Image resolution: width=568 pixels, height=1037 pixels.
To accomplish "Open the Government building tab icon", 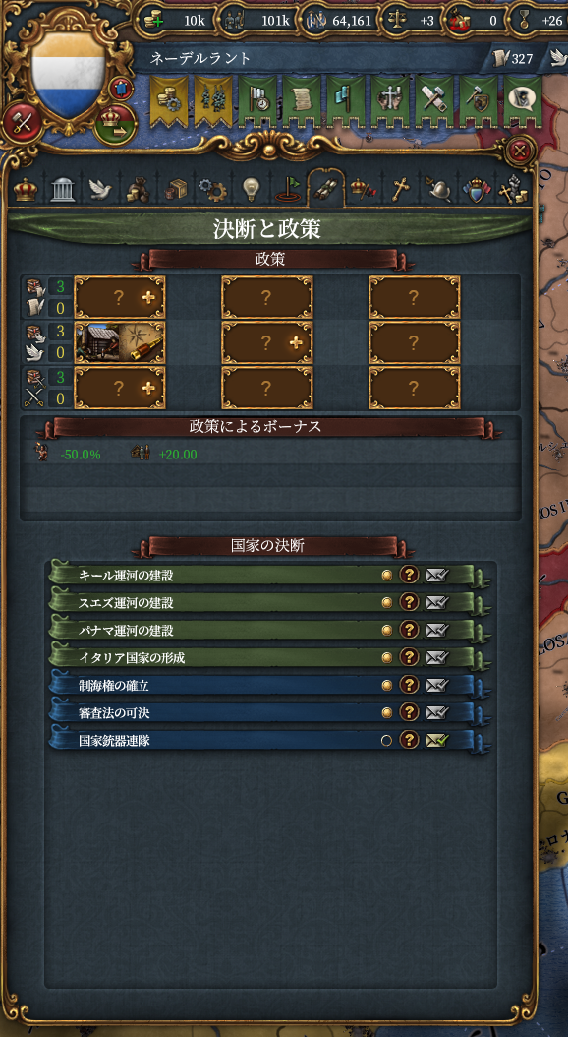I will (x=63, y=190).
